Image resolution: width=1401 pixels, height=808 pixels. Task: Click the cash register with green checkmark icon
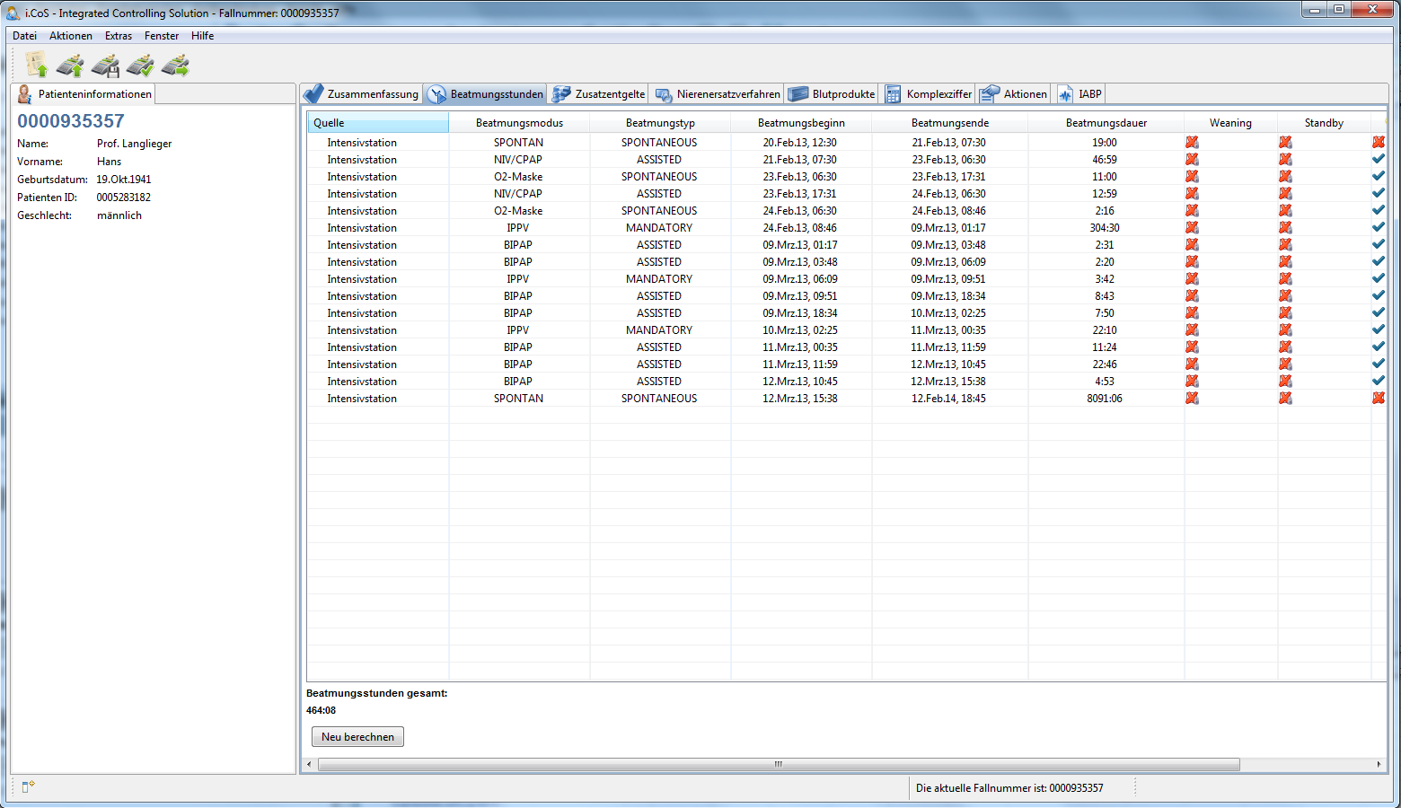140,66
